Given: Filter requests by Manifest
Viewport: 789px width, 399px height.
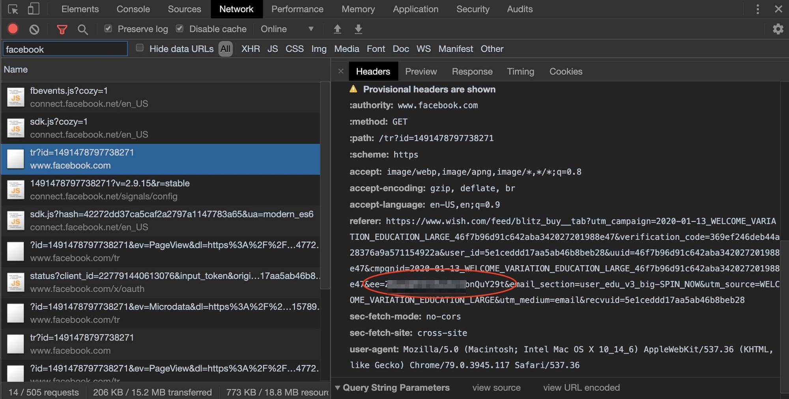Looking at the screenshot, I should (456, 49).
